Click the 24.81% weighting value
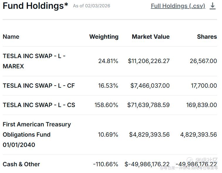 tap(108, 61)
